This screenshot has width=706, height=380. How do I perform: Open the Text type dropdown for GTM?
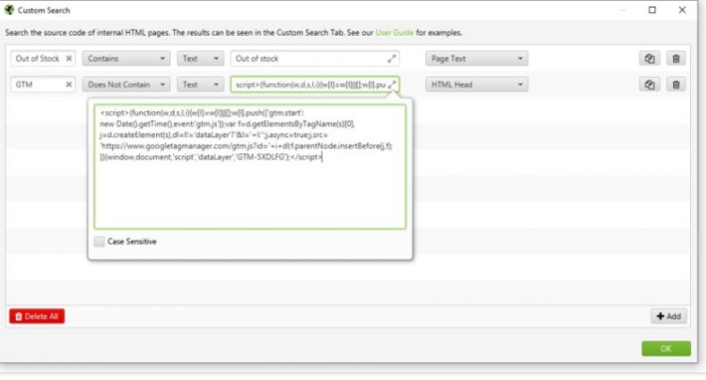(200, 85)
